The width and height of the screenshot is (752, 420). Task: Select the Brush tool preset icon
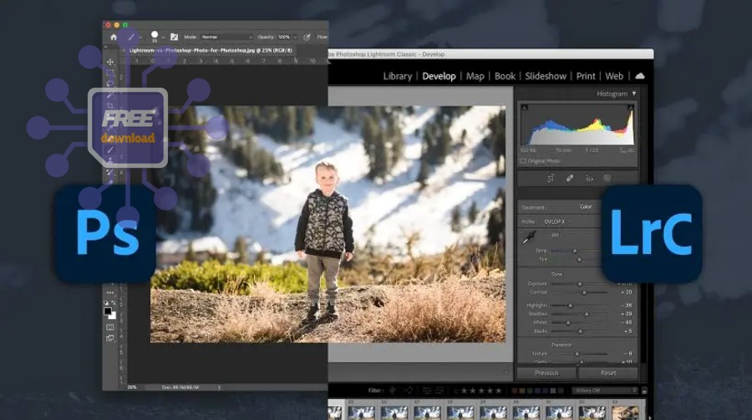(x=131, y=37)
